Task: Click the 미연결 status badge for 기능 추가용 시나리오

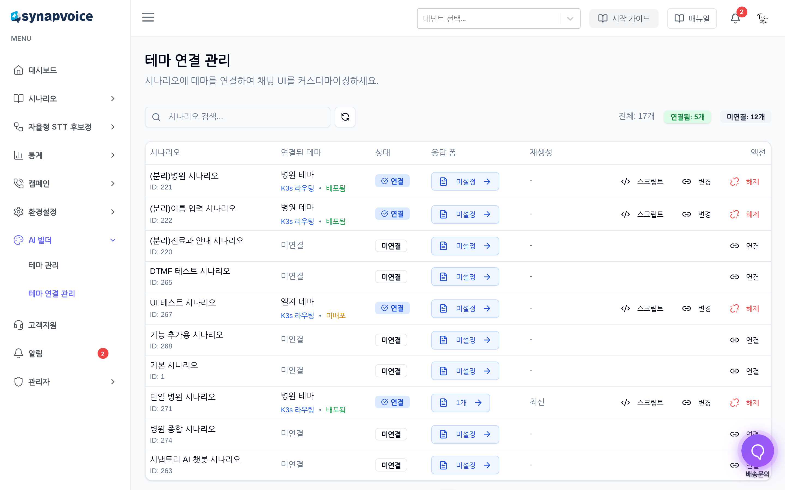Action: click(391, 340)
